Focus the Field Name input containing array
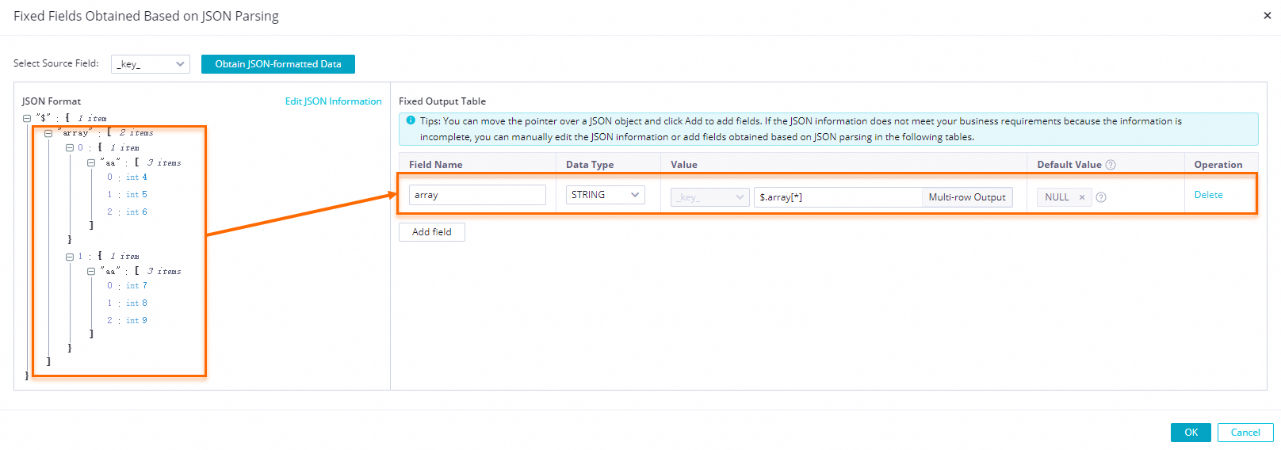Image resolution: width=1281 pixels, height=450 pixels. point(477,195)
